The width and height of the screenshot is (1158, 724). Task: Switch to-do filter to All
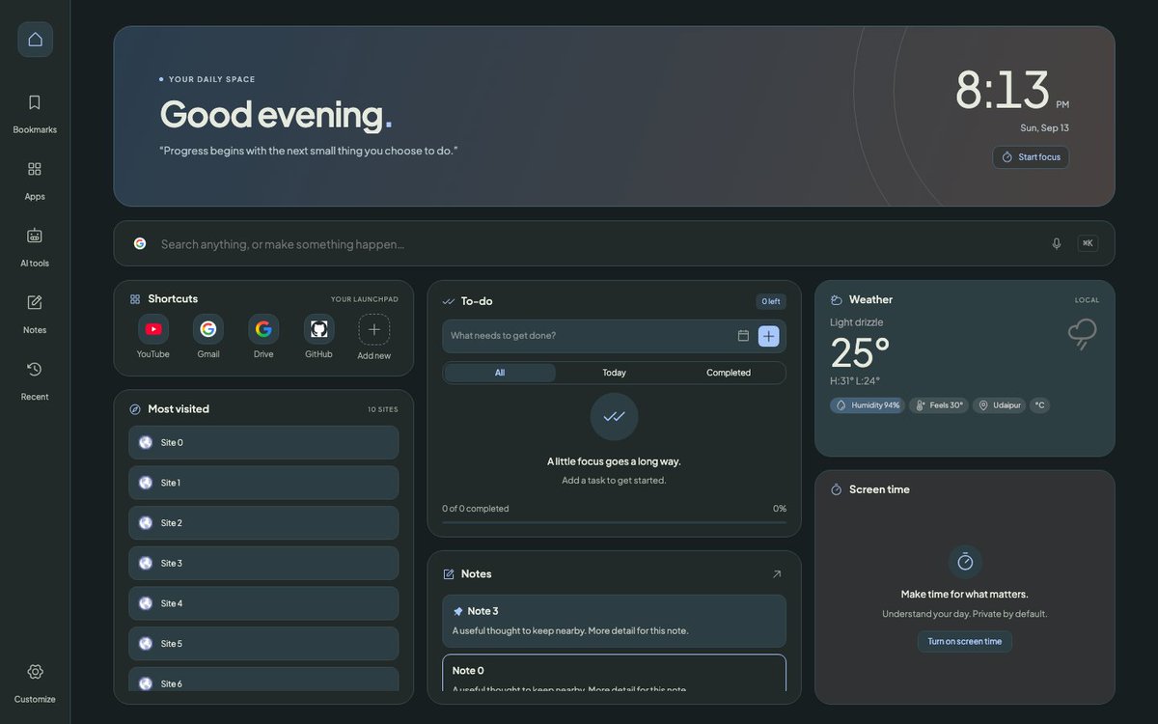(x=500, y=373)
